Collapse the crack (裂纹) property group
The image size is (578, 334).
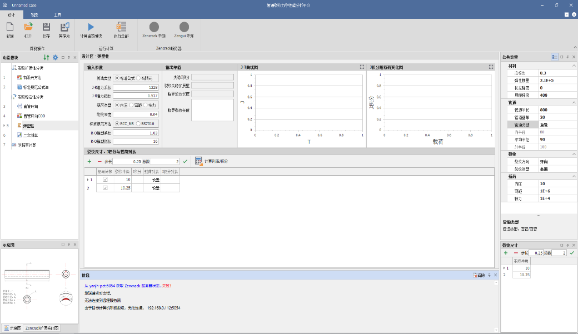tap(574, 154)
